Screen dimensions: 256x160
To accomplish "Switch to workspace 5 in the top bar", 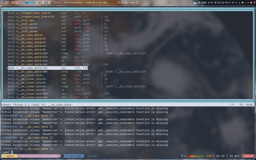I will tap(44, 3).
